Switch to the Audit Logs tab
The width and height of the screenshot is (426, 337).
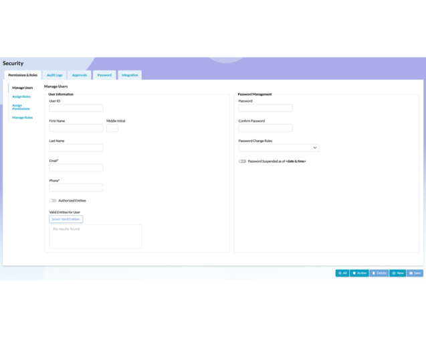55,75
